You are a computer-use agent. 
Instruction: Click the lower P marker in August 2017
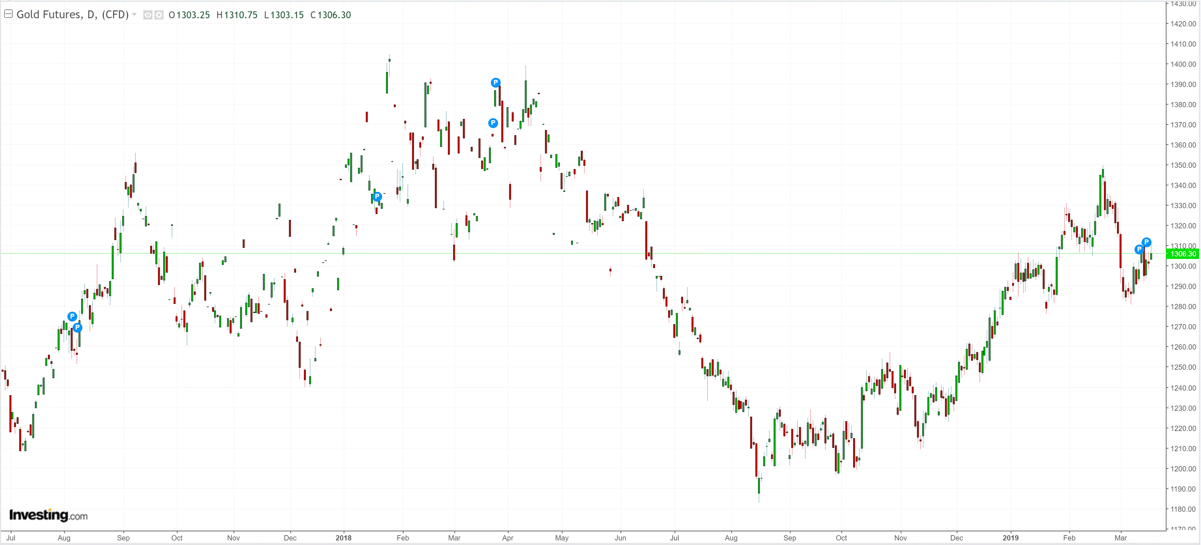78,328
